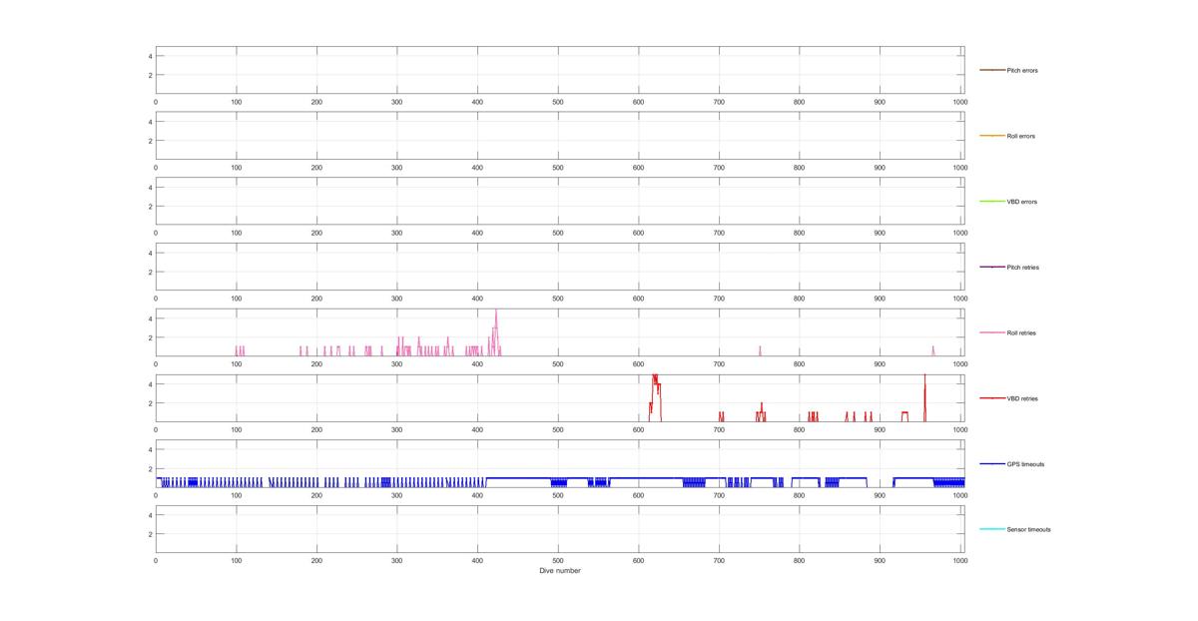Screen dimensions: 1198x621
Task: Select the blue GPS timeouts legend line
Action: pyautogui.click(x=992, y=463)
